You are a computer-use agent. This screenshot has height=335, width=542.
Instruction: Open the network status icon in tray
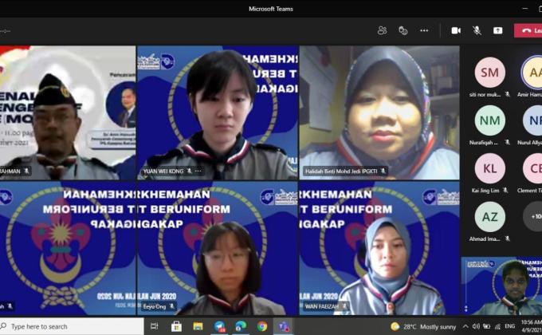pos(497,326)
